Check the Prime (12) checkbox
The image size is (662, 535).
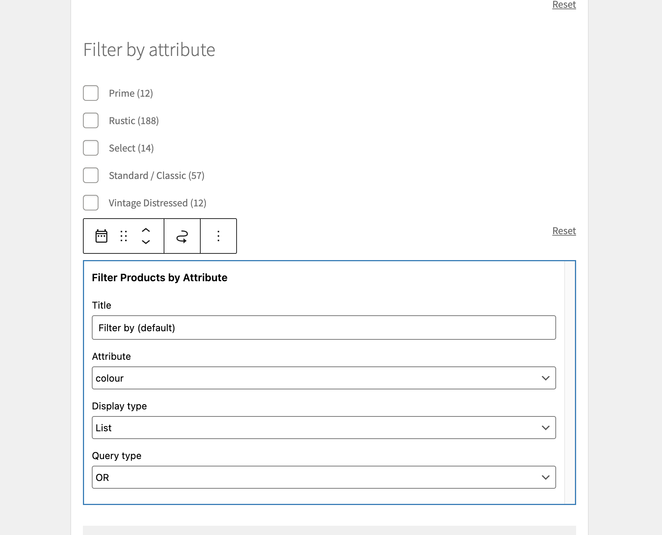pyautogui.click(x=91, y=93)
